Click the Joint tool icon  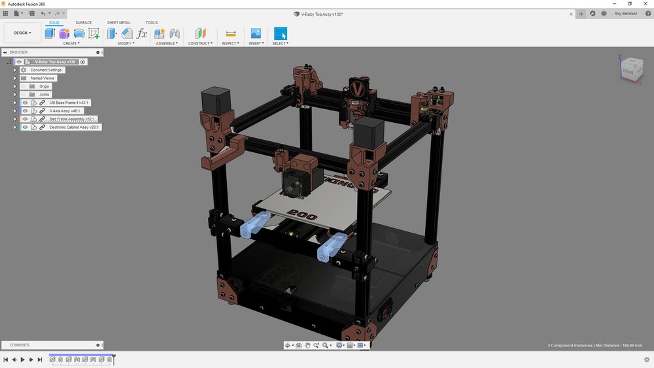[x=175, y=33]
